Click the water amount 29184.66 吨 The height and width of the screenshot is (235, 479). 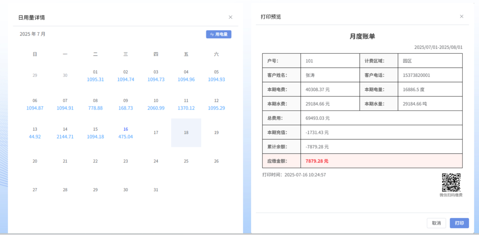click(415, 104)
